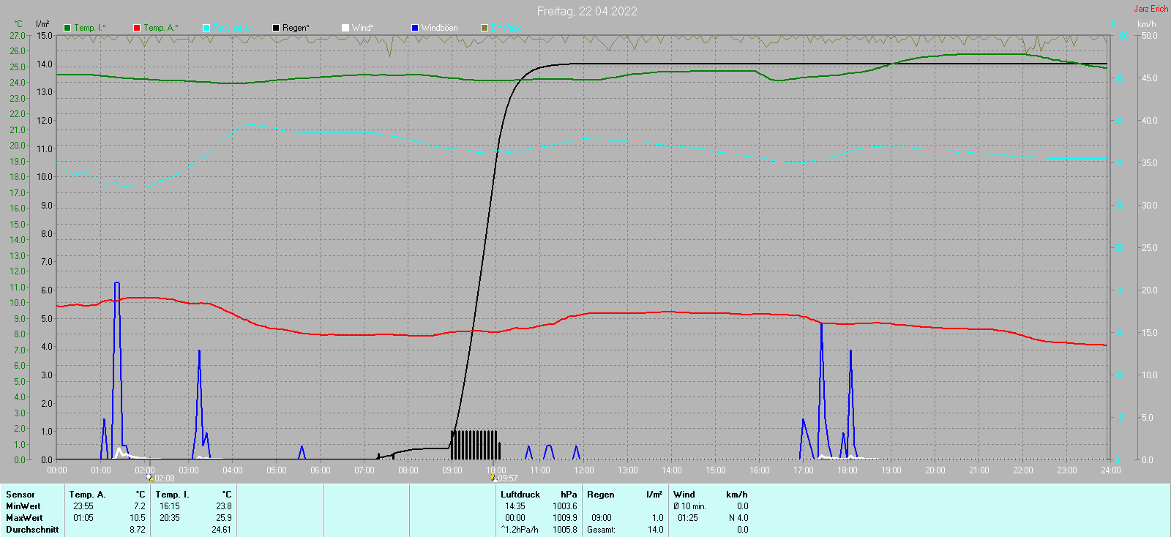Click the Windböen legend label
This screenshot has height=537, width=1171.
click(x=439, y=28)
